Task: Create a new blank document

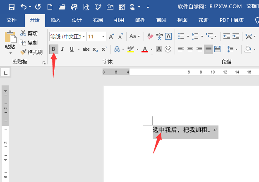Action: pyautogui.click(x=50, y=7)
